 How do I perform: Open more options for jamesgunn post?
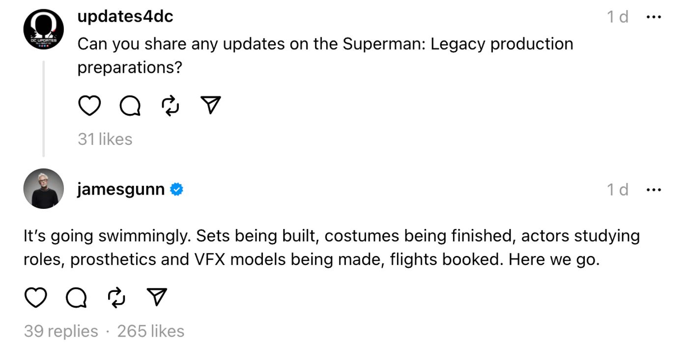[654, 189]
